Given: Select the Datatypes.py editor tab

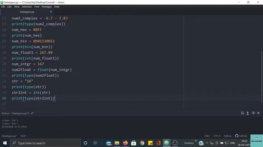Looking at the screenshot, I should tap(27, 12).
